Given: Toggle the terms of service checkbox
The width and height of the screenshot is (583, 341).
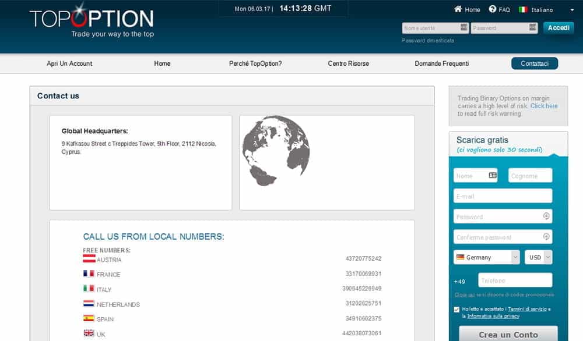Looking at the screenshot, I should 456,310.
